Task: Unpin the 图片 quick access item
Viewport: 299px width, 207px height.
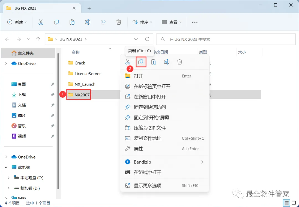Action: tap(53, 115)
